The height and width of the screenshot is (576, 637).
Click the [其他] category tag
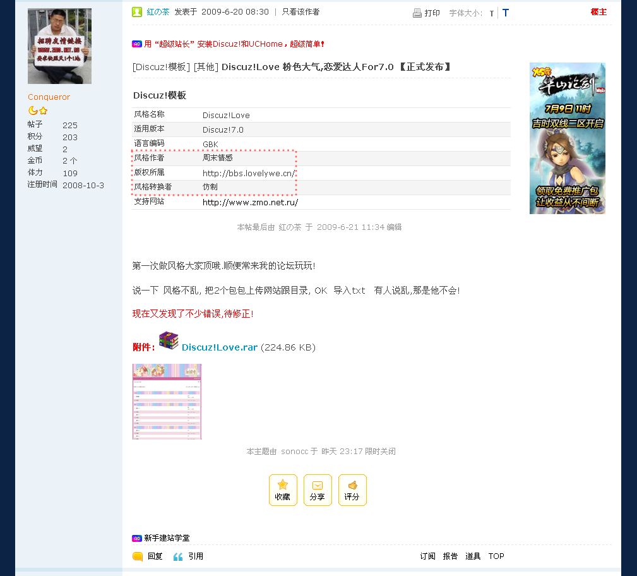[x=206, y=67]
